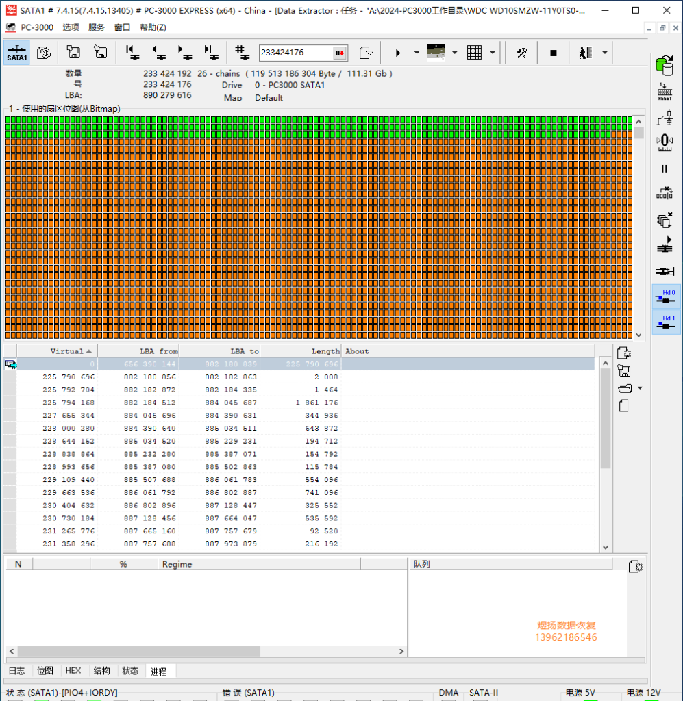
Task: Open the 帮助(Z) menu
Action: (153, 27)
